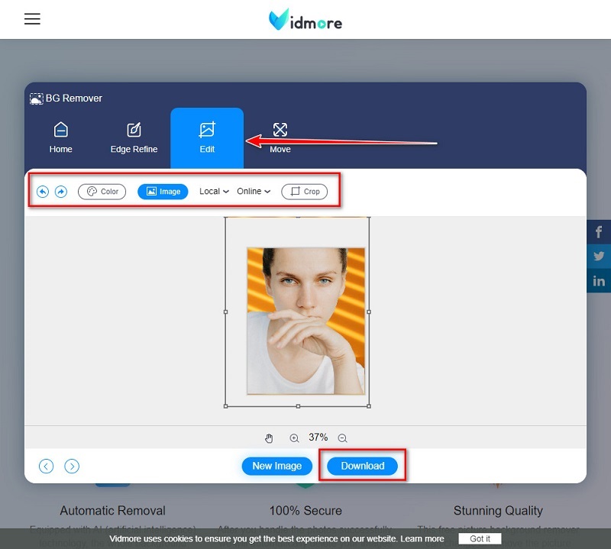Expand the Online dropdown
611x549 pixels.
pos(254,192)
